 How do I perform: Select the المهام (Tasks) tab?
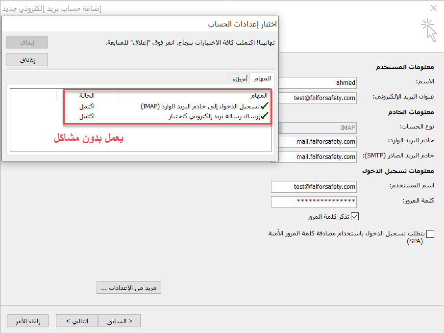pos(262,78)
